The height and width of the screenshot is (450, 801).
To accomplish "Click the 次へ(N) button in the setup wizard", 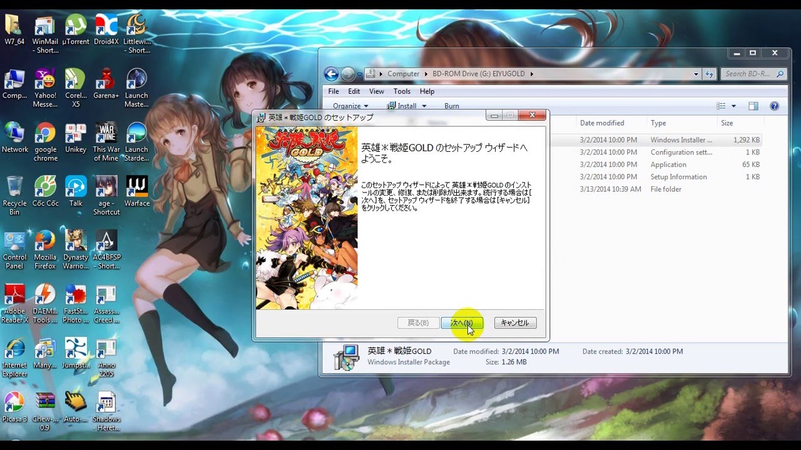I will pos(462,323).
